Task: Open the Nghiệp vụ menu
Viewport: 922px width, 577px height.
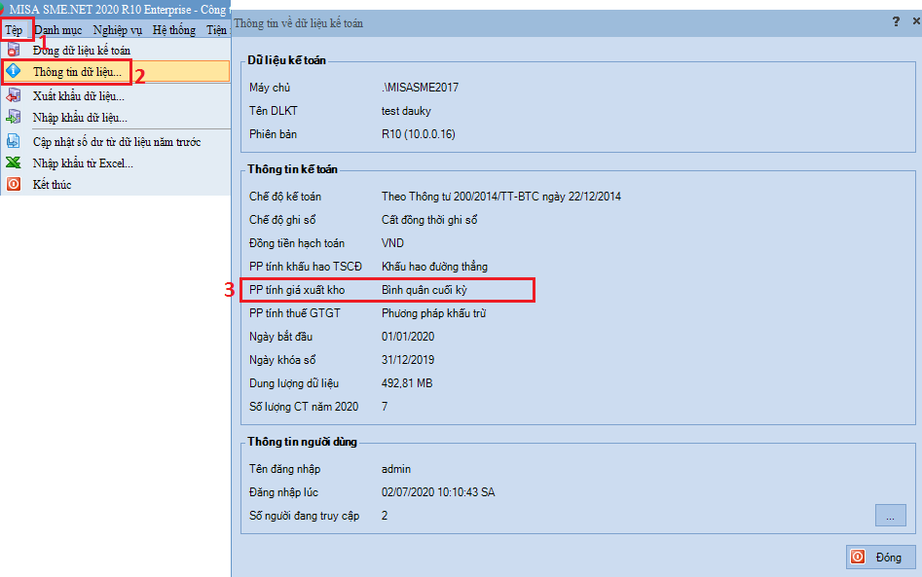Action: (x=118, y=30)
